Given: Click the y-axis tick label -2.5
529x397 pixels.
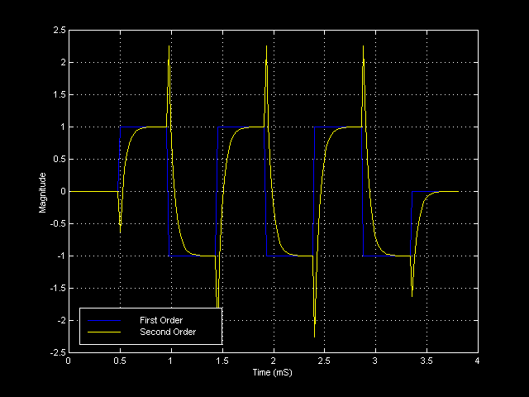Looking at the screenshot, I should coord(58,352).
